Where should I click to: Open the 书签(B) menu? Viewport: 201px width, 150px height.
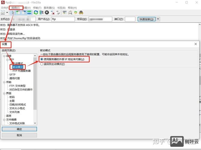click(61, 8)
